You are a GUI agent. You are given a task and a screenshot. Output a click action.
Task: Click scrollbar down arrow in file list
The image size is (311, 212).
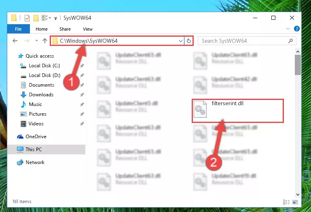(298, 194)
